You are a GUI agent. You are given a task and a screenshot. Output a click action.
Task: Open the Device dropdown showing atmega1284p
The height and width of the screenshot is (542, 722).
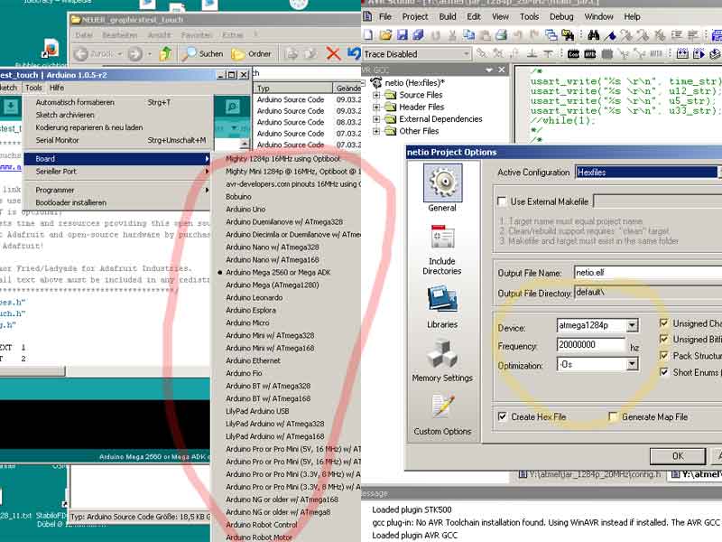click(x=633, y=325)
